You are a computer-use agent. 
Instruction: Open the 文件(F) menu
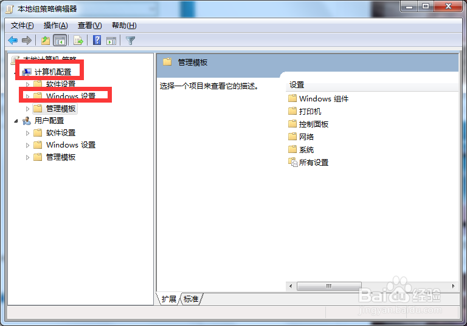tap(22, 25)
